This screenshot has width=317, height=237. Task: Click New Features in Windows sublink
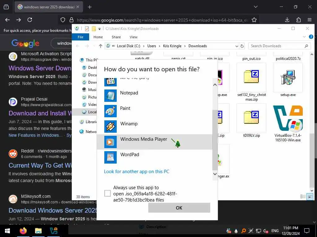coord(35,135)
